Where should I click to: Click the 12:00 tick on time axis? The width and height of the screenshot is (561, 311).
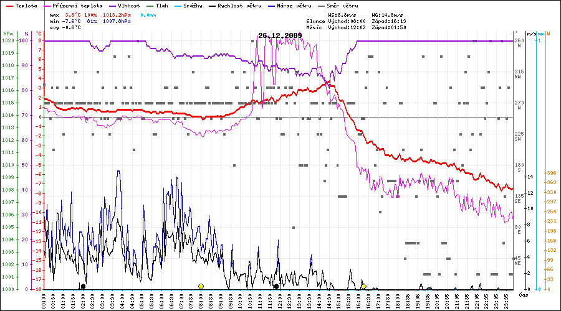[279, 300]
